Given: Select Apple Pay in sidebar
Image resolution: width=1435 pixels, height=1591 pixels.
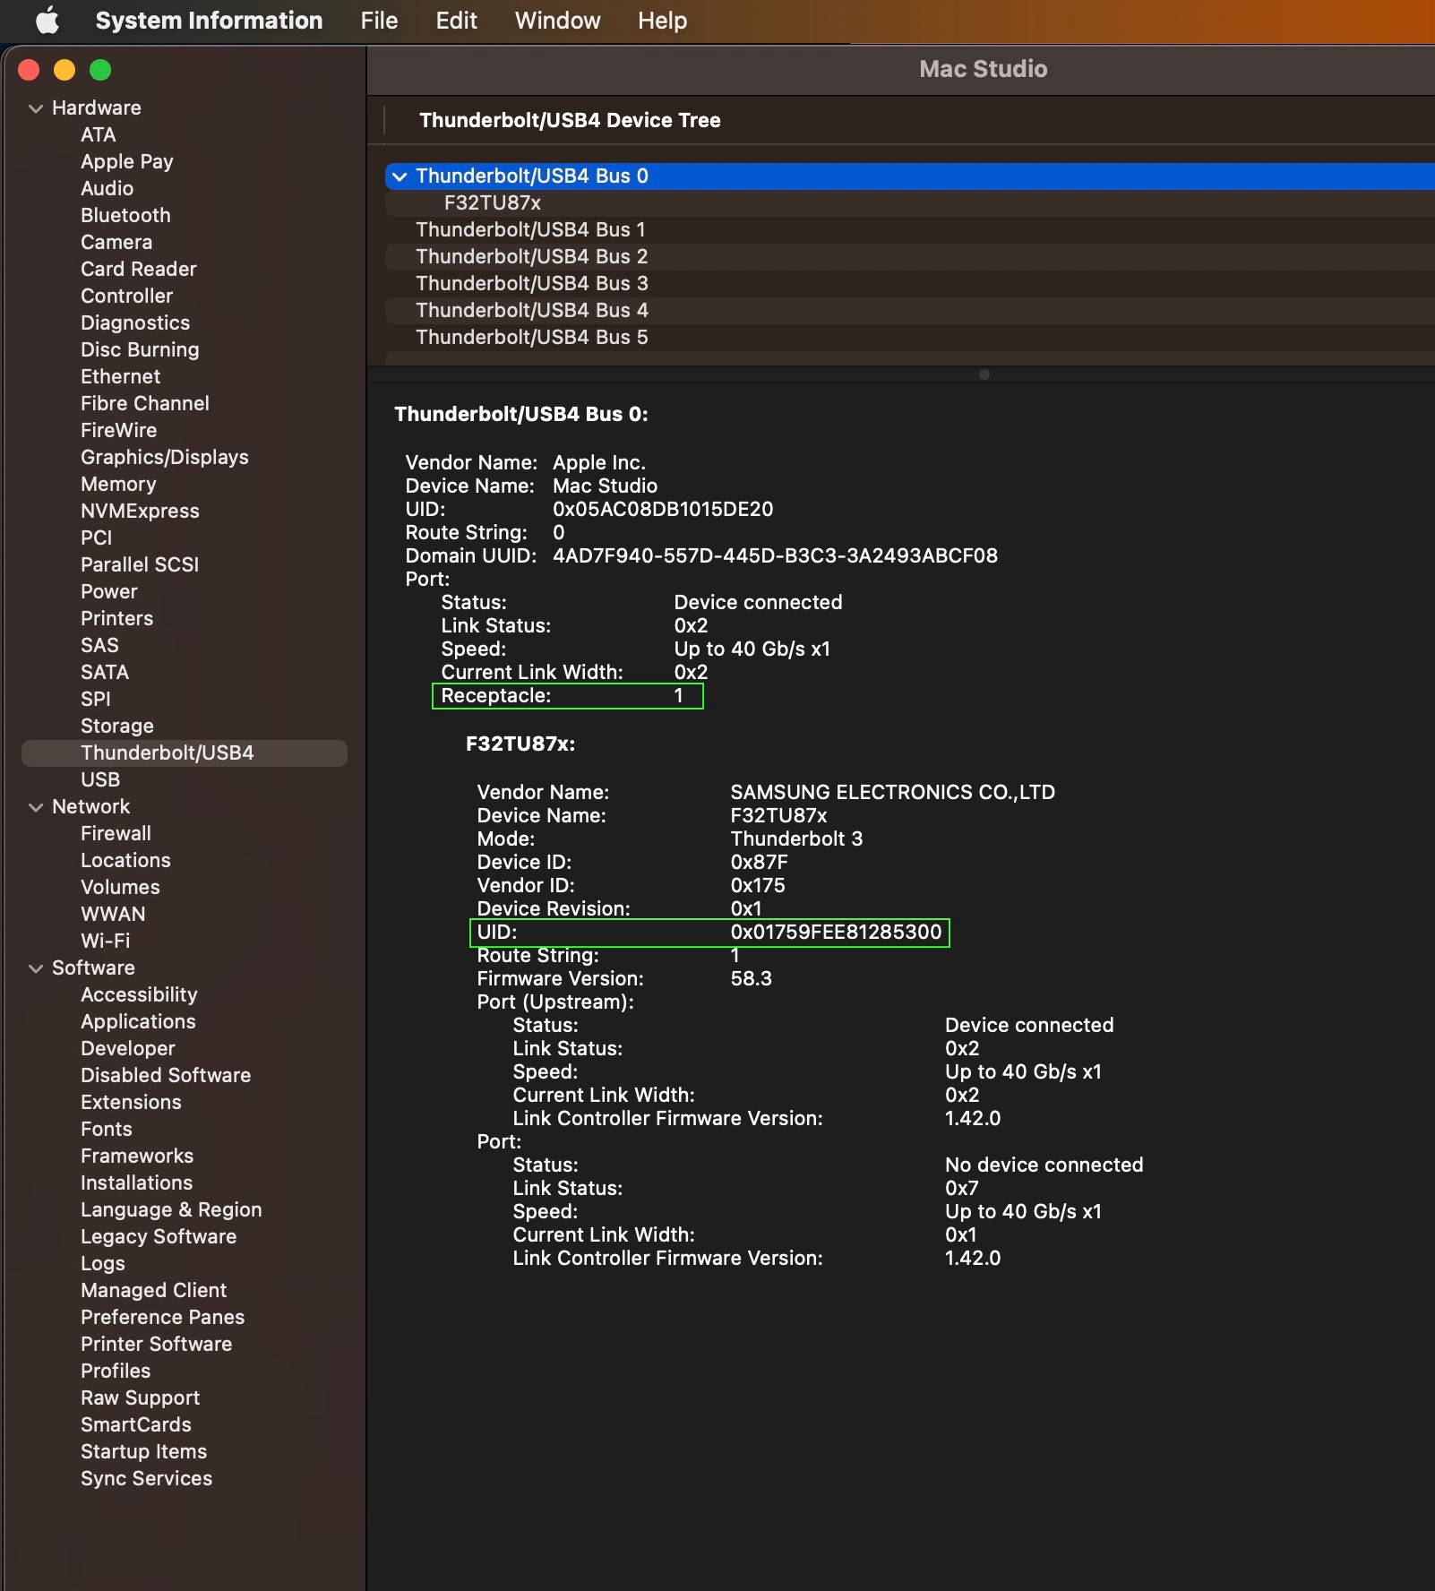Looking at the screenshot, I should (126, 161).
